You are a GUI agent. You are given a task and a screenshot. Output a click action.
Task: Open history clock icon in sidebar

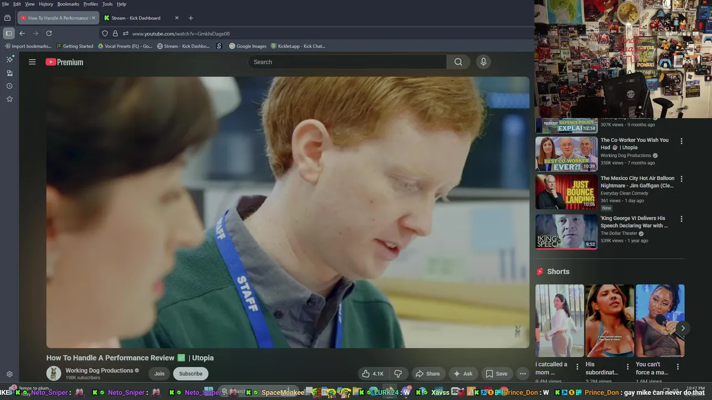pyautogui.click(x=9, y=86)
